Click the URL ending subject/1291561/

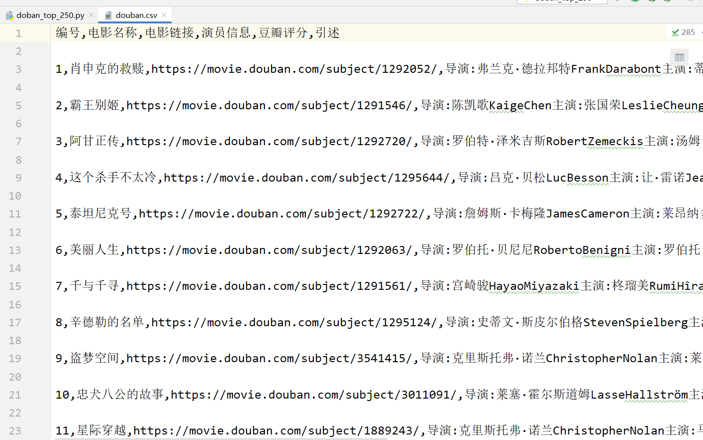pyautogui.click(x=269, y=286)
